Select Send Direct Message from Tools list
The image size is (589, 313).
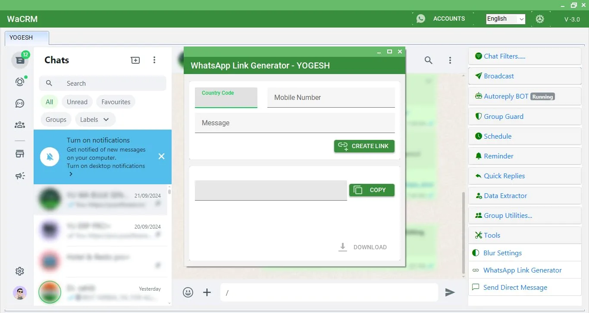[515, 287]
